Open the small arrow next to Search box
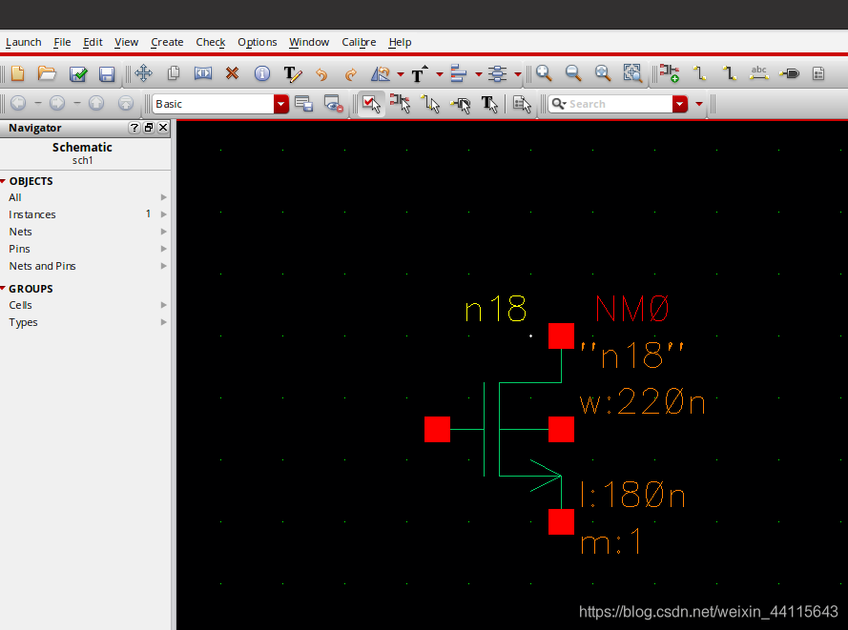Viewport: 848px width, 630px height. tap(699, 104)
